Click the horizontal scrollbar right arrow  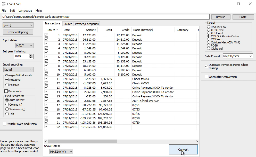click(x=197, y=141)
